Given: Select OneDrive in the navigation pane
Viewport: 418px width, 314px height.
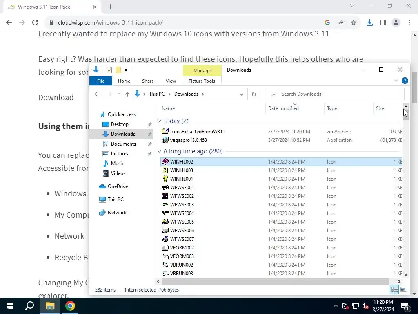Looking at the screenshot, I should point(118,186).
